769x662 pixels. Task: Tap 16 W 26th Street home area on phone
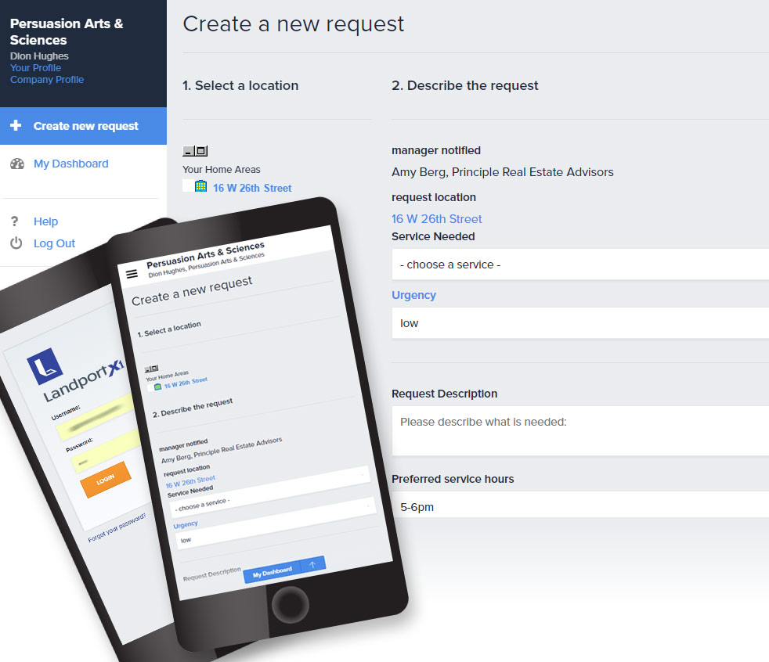click(186, 383)
